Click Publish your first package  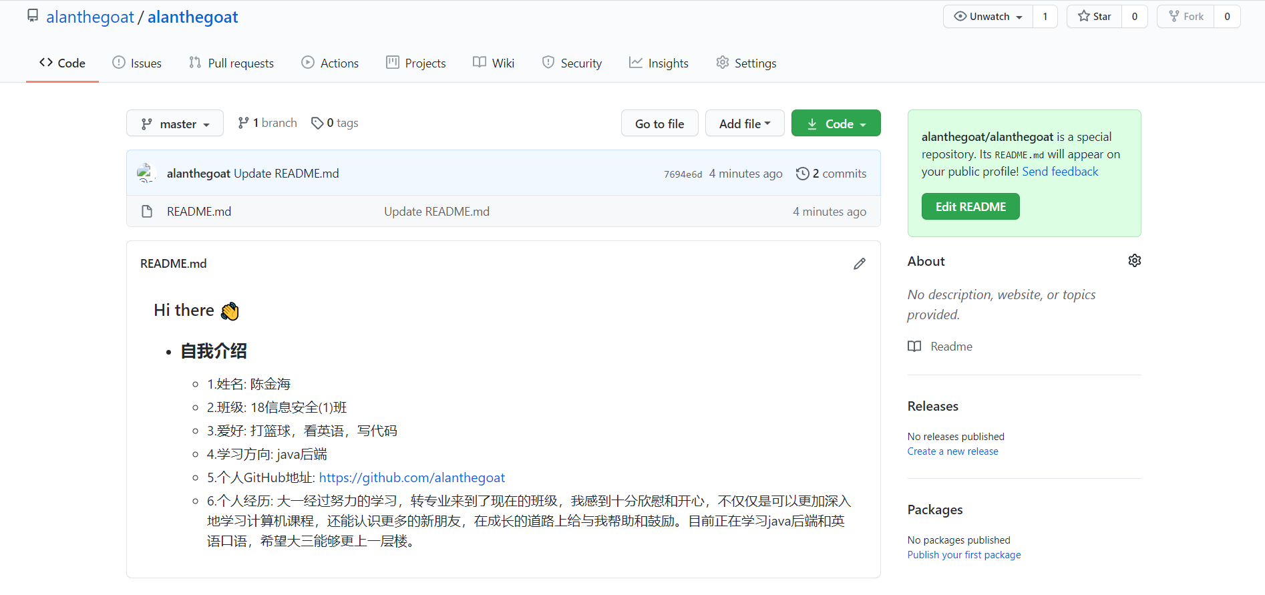click(x=964, y=555)
